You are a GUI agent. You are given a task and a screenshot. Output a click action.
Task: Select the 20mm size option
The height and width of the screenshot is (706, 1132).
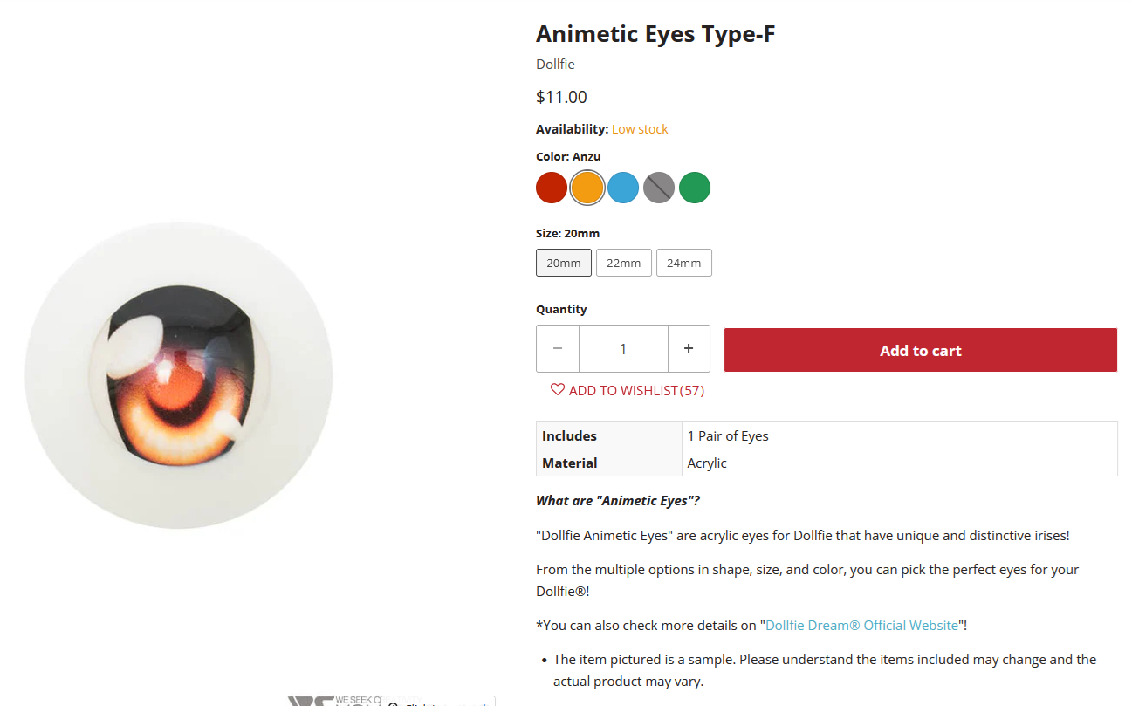tap(564, 263)
